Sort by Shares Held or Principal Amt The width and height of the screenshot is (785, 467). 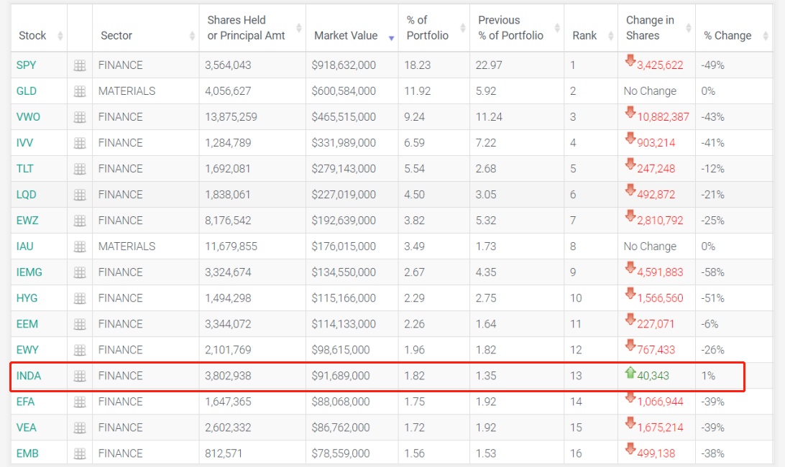(x=246, y=28)
